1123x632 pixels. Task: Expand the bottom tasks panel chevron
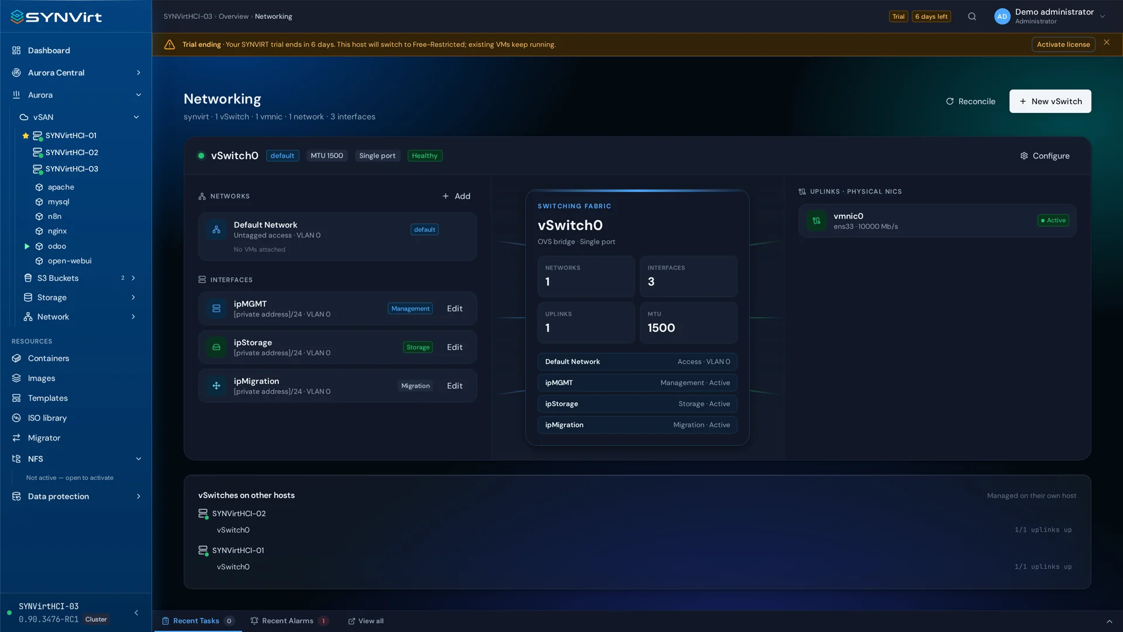coord(1110,621)
